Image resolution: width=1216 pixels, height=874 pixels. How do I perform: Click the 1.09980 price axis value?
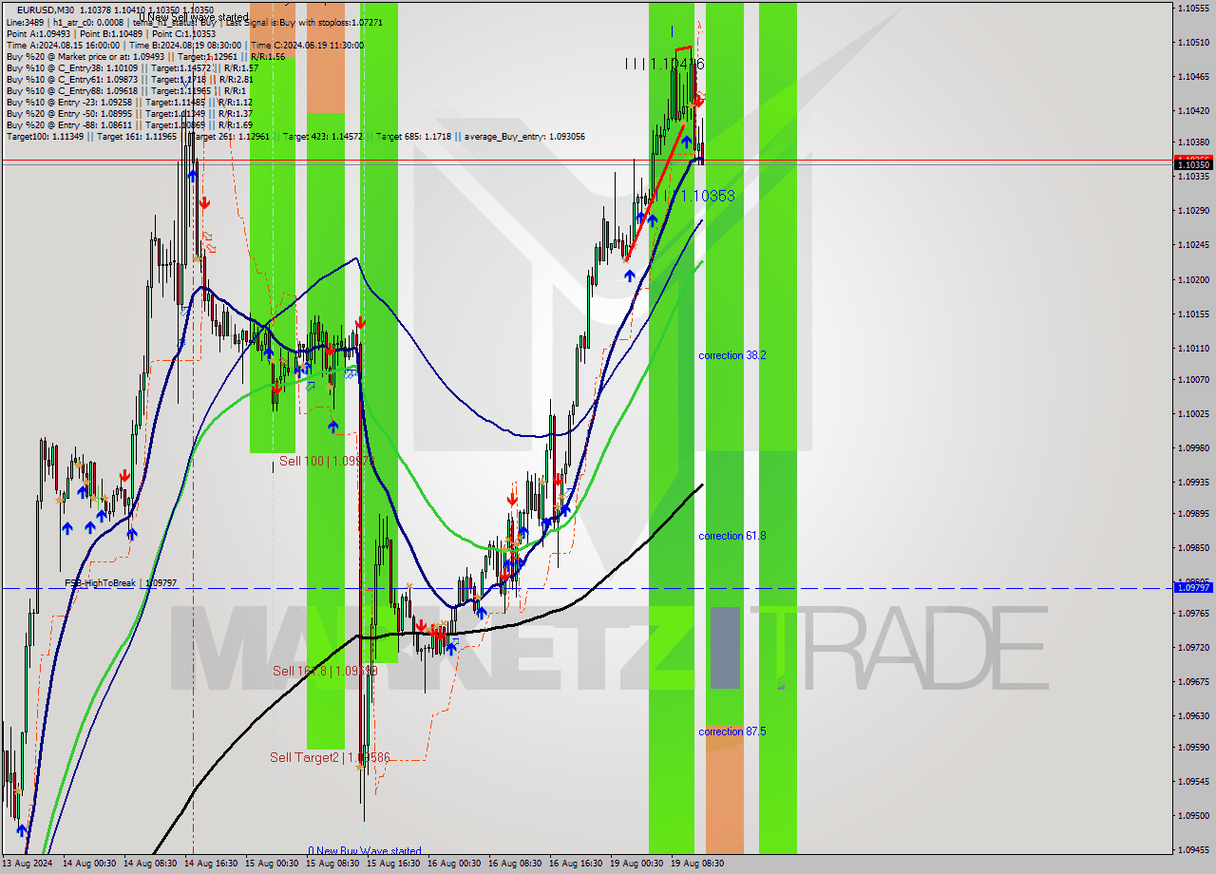point(1194,448)
